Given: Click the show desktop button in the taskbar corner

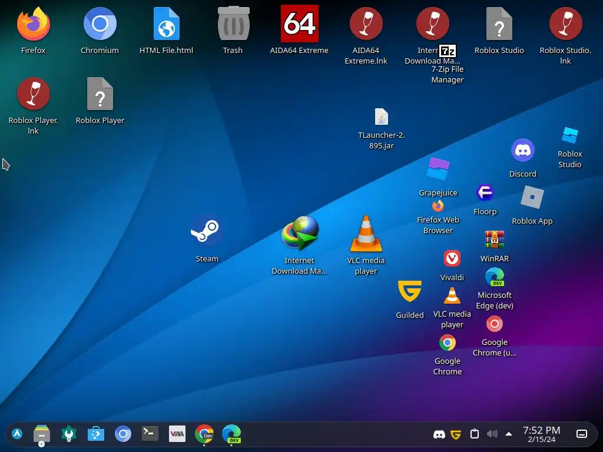Looking at the screenshot, I should tap(582, 434).
